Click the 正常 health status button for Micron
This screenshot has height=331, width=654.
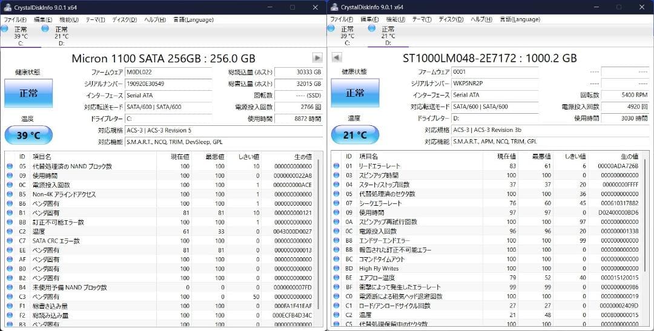pyautogui.click(x=28, y=93)
